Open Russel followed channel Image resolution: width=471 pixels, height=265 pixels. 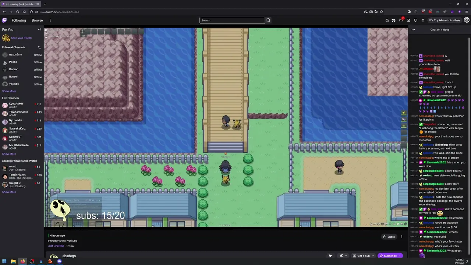pyautogui.click(x=22, y=77)
